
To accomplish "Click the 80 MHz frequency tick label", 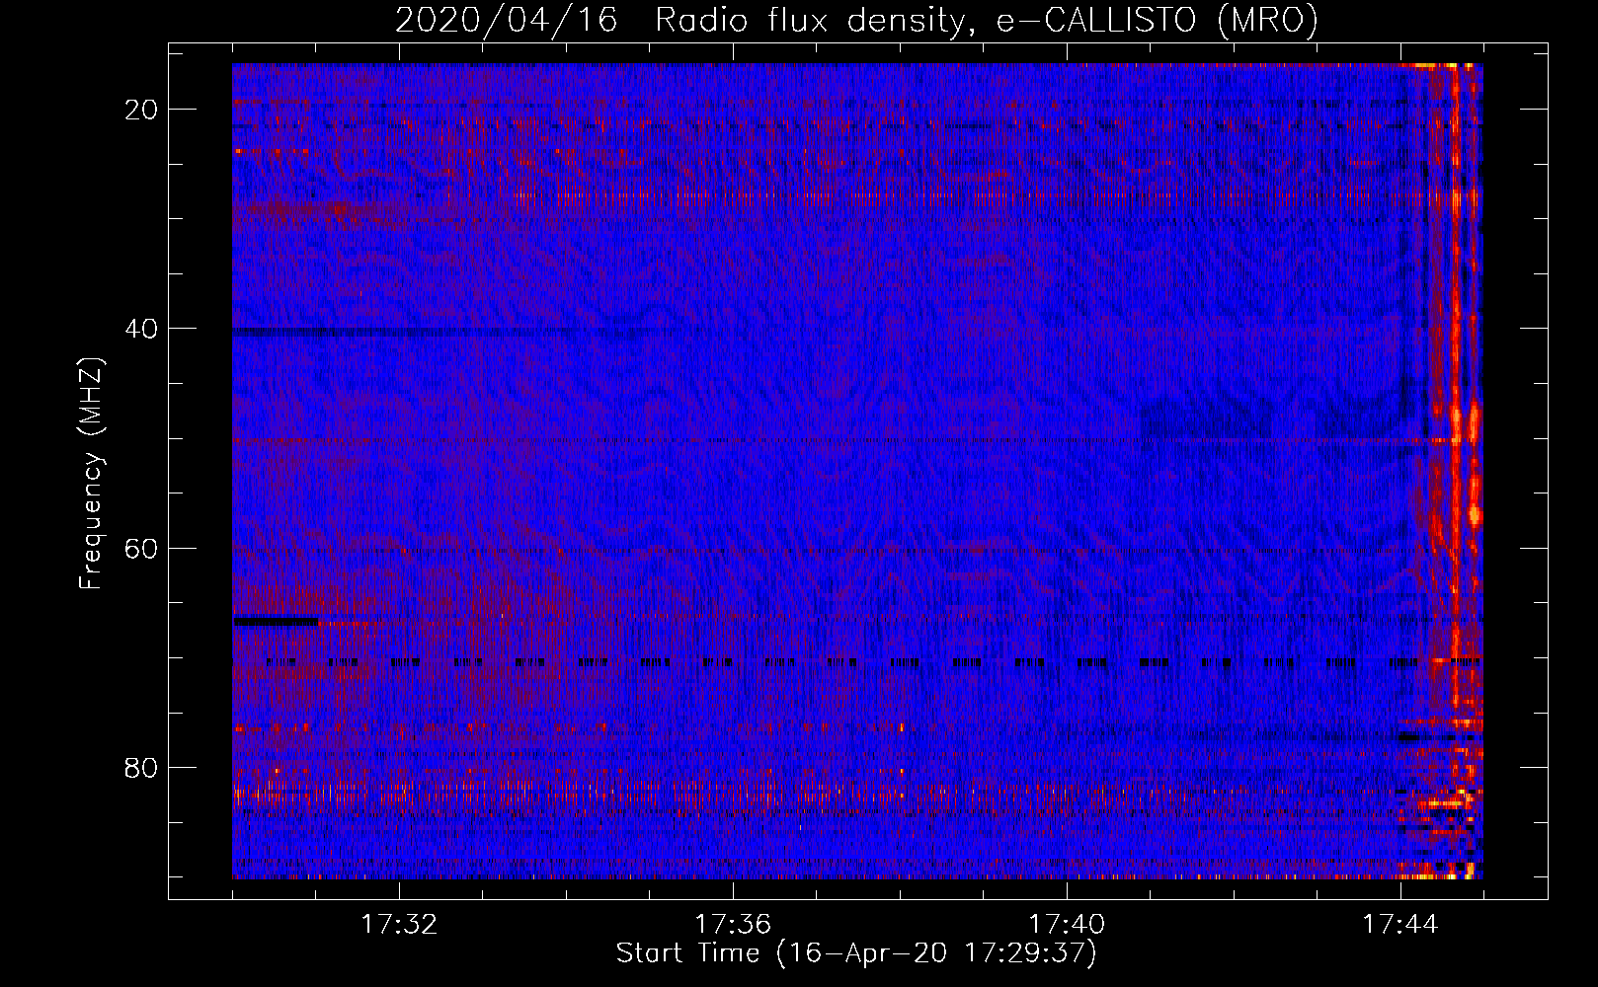I will point(141,767).
